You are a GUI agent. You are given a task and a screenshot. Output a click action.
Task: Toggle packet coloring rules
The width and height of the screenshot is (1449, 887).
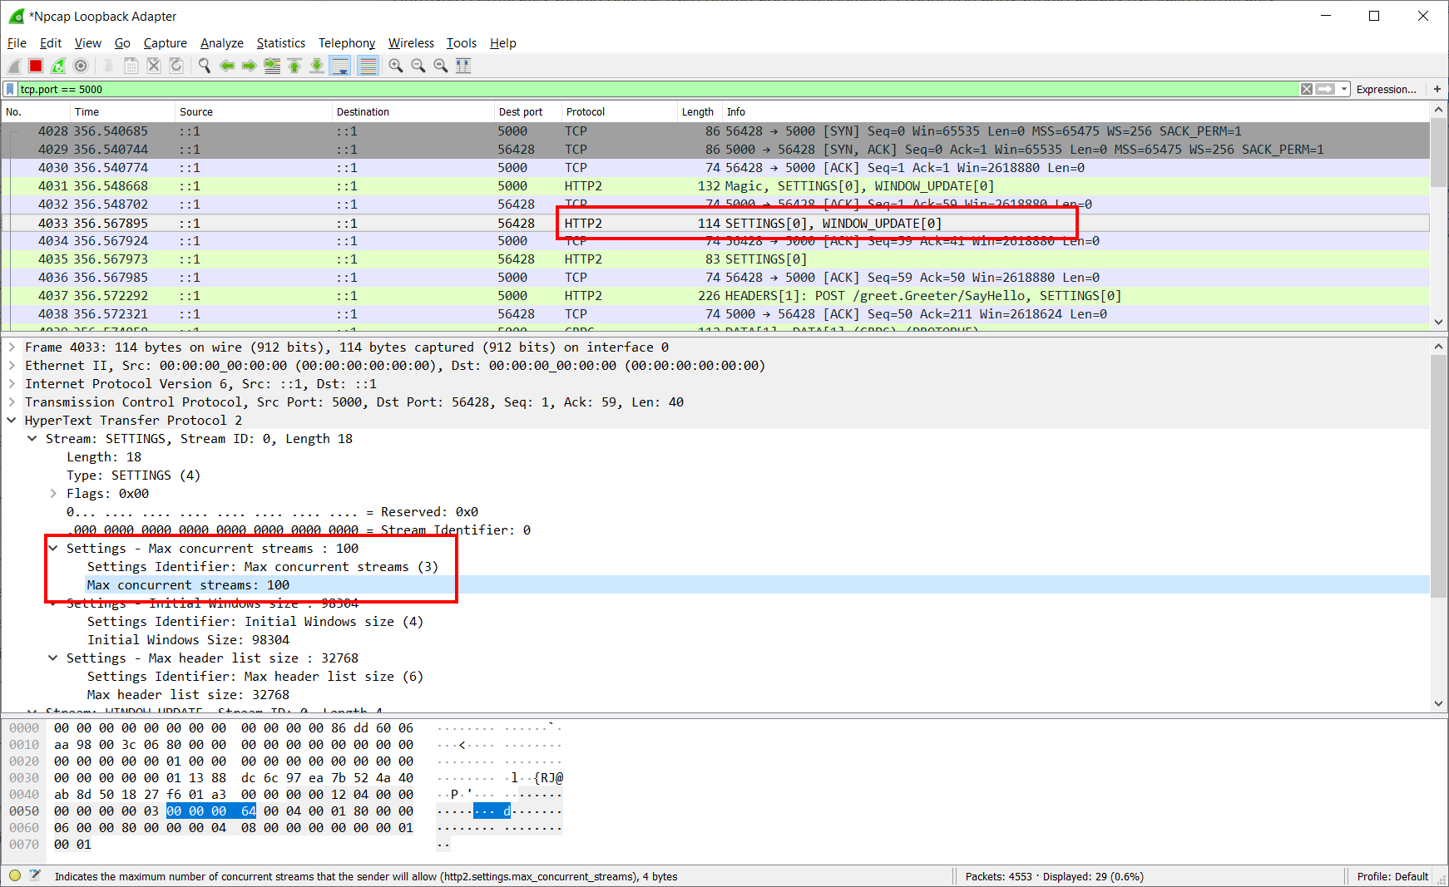pos(368,66)
